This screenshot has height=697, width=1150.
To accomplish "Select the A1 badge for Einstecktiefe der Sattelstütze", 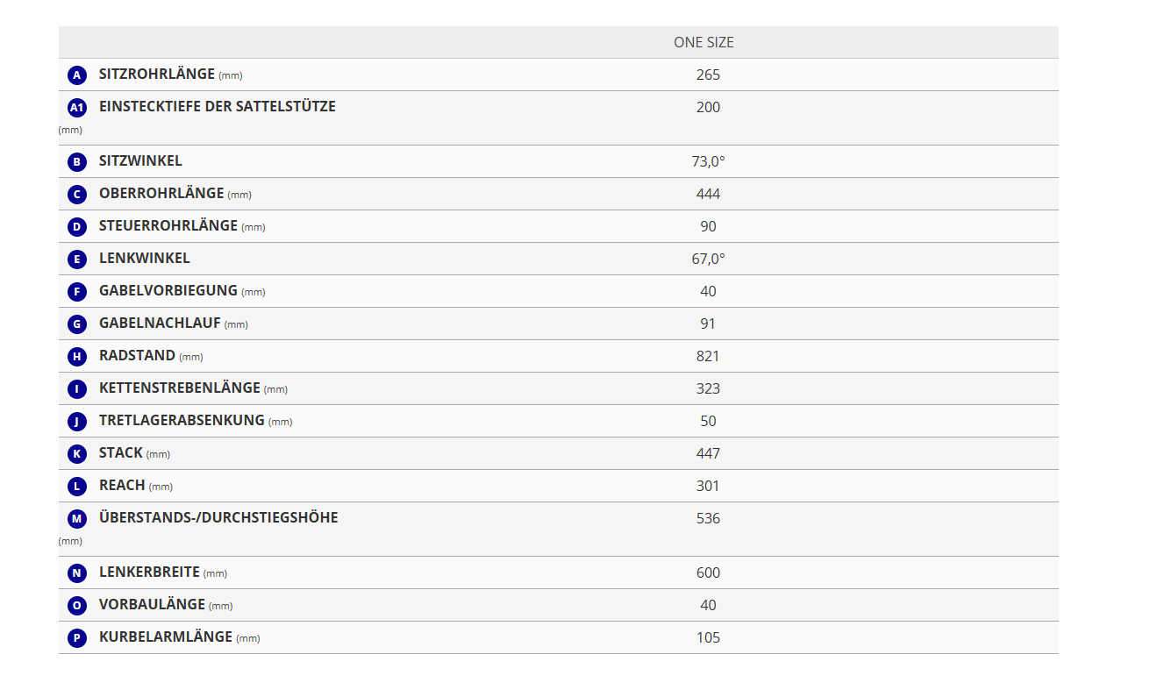I will (77, 108).
